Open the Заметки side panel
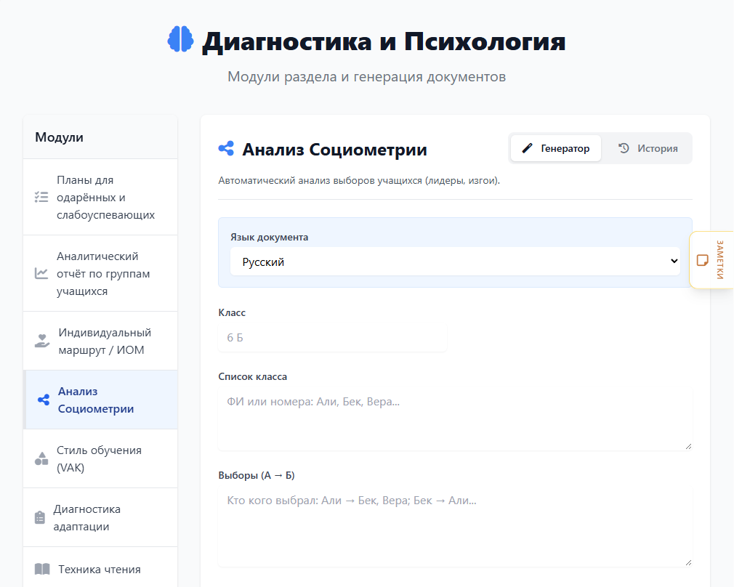 (711, 260)
